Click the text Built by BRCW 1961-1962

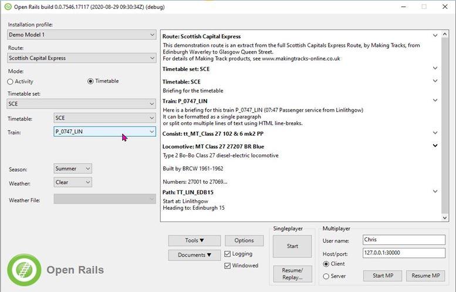tap(193, 169)
